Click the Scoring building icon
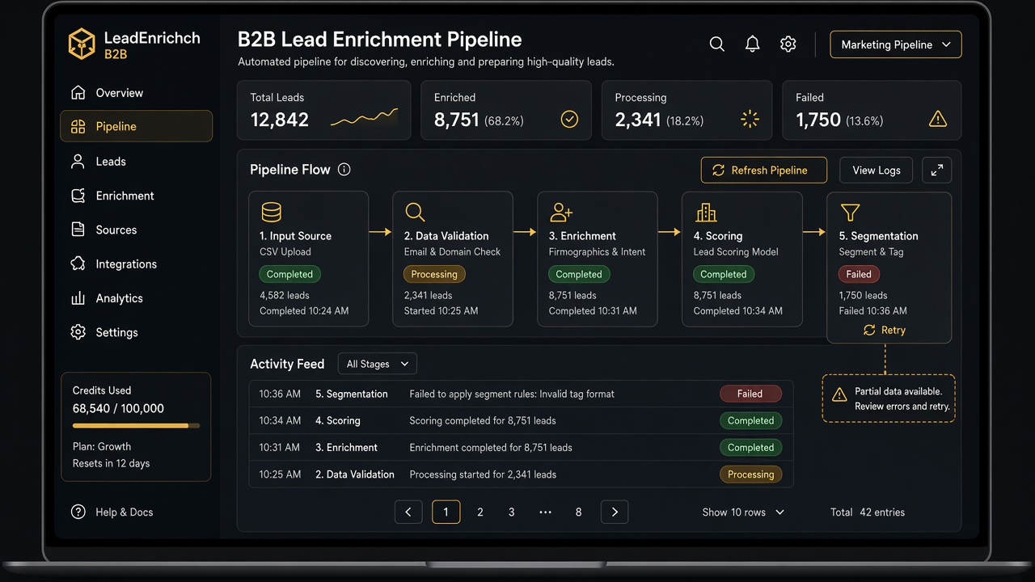The image size is (1035, 582). coord(706,213)
